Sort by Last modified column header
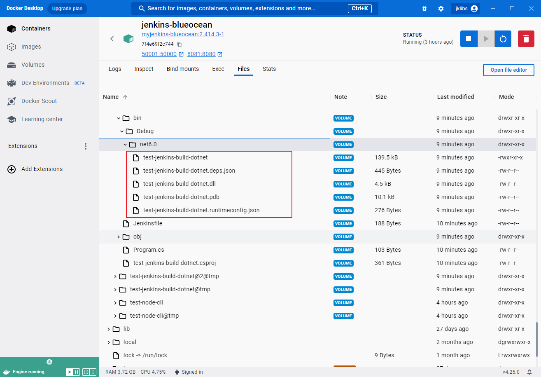Viewport: 541px width, 377px height. 455,97
